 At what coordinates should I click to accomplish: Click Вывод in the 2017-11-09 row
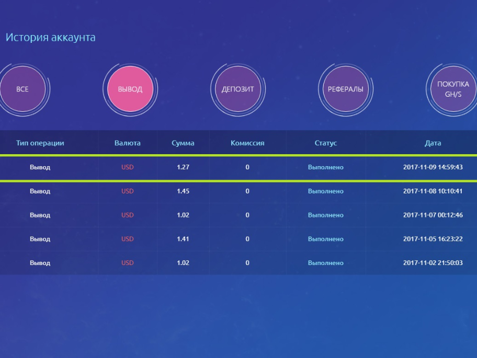40,167
